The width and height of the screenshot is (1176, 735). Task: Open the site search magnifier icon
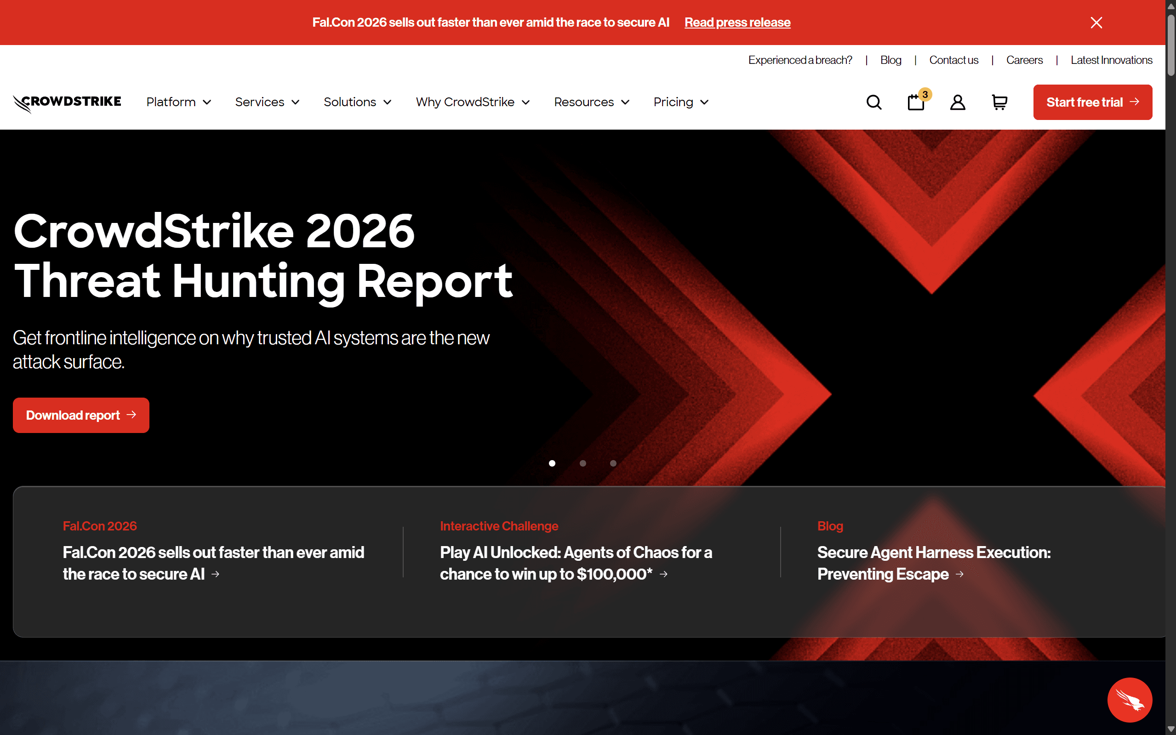pos(873,102)
